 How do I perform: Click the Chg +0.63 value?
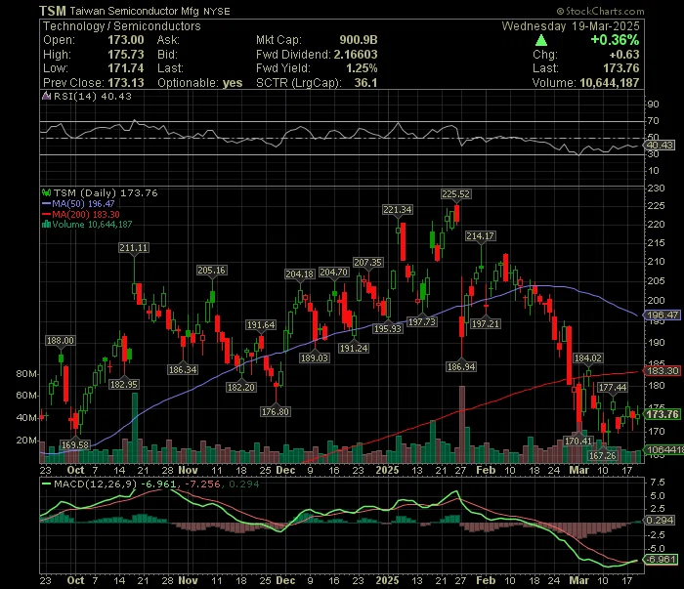624,54
